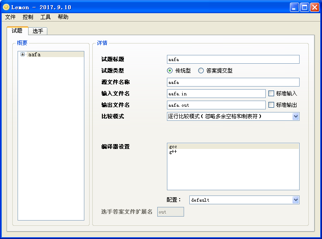Open the 帮助 menu

63,17
